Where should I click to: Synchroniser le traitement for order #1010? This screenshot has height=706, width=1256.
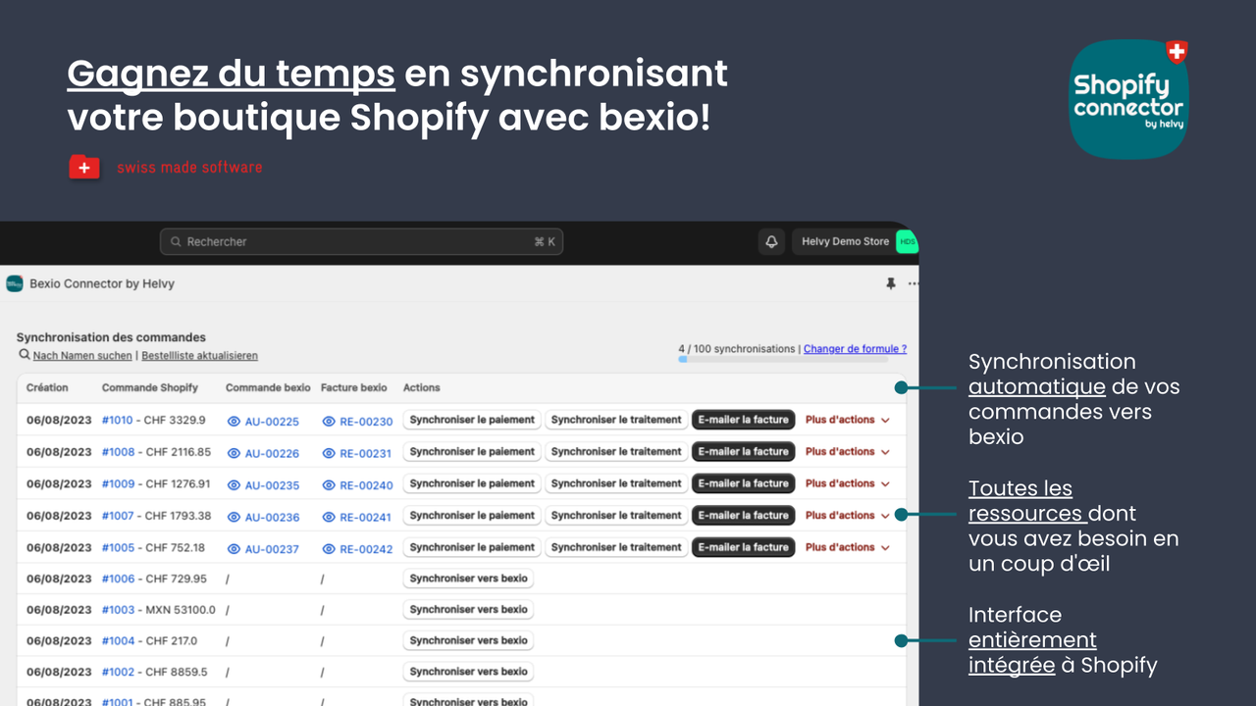[x=616, y=420]
